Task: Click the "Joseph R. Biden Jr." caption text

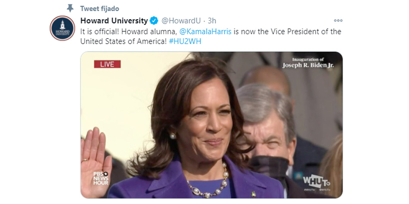Action: pos(308,66)
